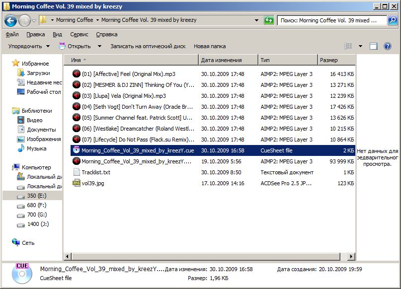Create folder with Новая папка
This screenshot has height=289, width=401.
point(210,46)
